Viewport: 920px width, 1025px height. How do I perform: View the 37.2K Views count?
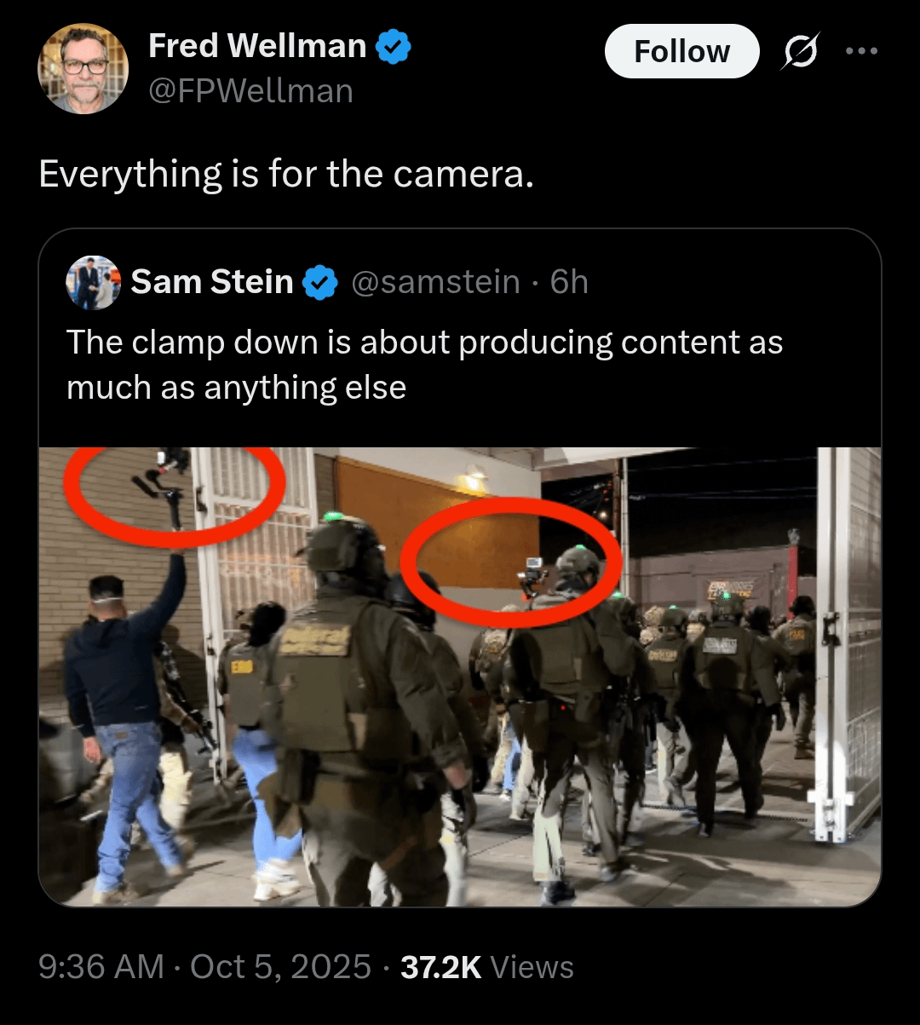[x=486, y=967]
